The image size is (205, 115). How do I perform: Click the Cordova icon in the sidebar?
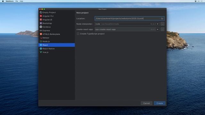click(x=41, y=27)
